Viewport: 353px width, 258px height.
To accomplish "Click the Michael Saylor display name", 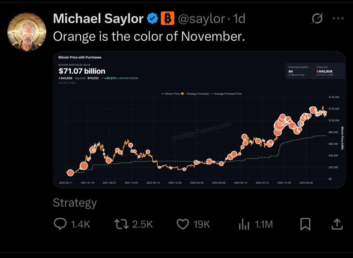I will point(98,19).
